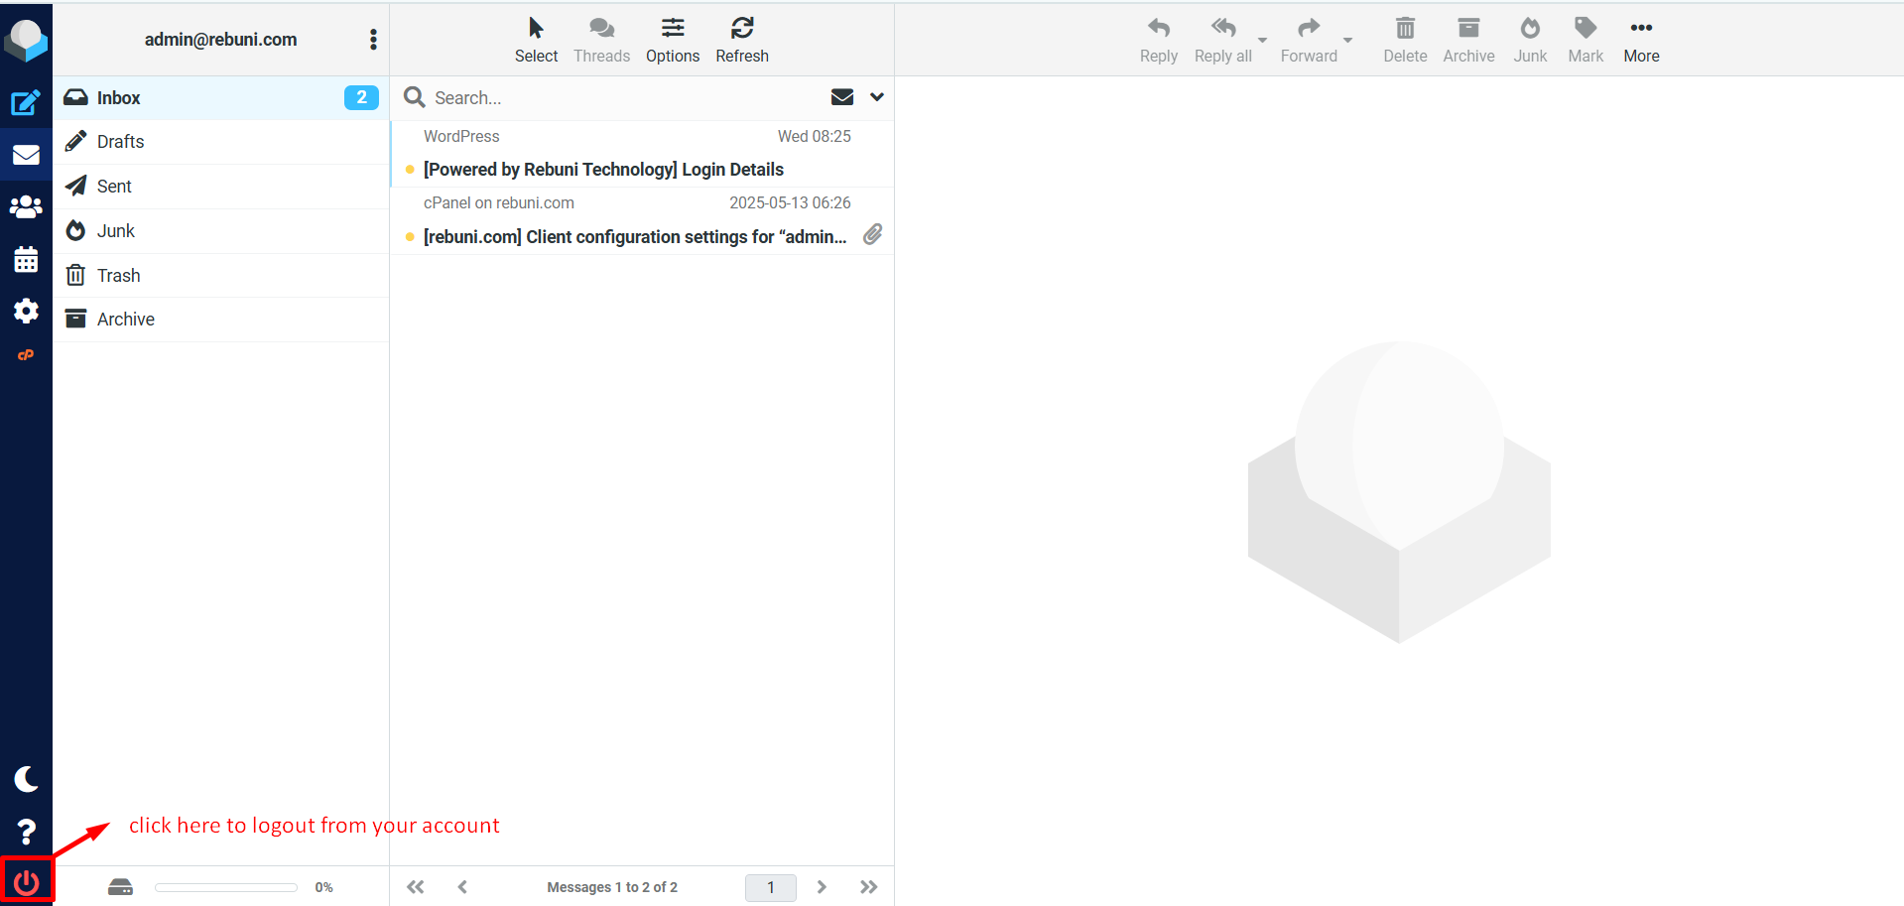The height and width of the screenshot is (906, 1904).
Task: Click the cPanel icon in sidebar
Action: pos(26,355)
